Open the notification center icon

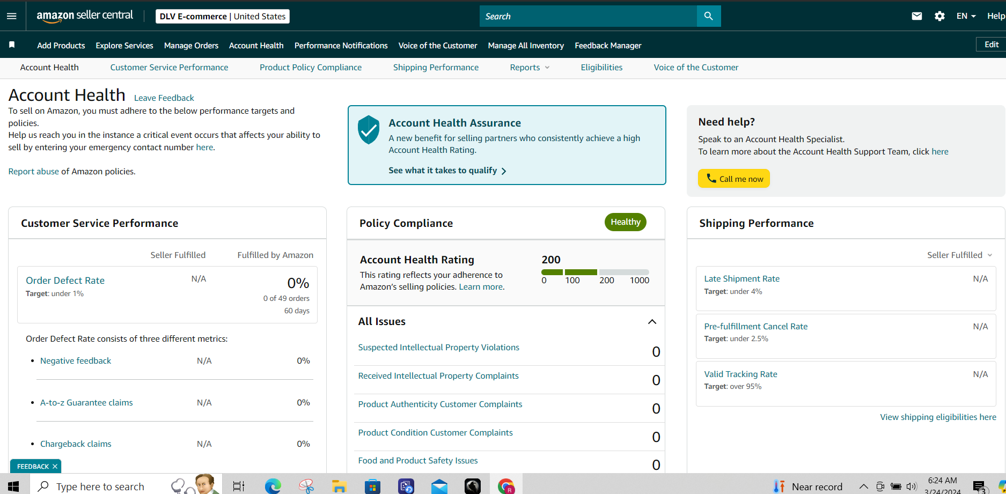point(979,487)
